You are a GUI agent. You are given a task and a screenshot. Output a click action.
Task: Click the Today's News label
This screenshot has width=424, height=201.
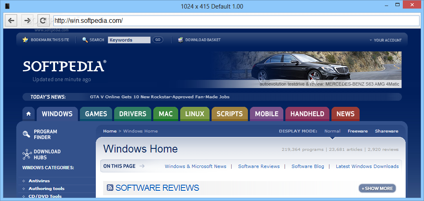point(48,97)
